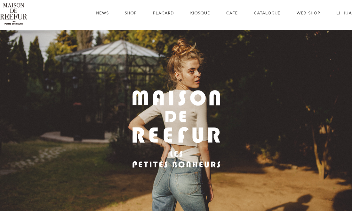Click the REEFUR word in hero title

tap(176, 135)
